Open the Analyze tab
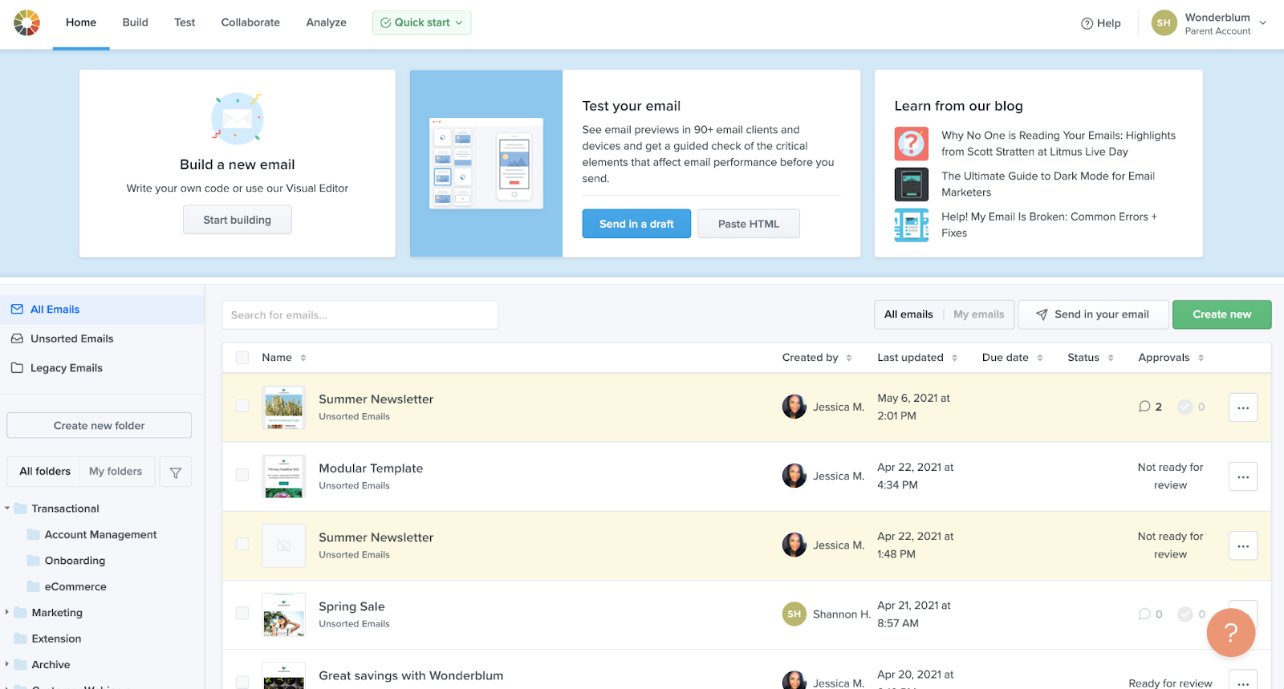 coord(327,22)
